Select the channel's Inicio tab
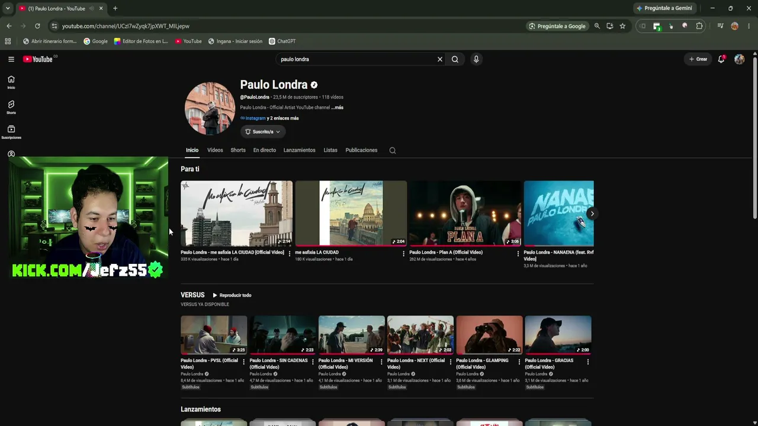 click(x=192, y=150)
